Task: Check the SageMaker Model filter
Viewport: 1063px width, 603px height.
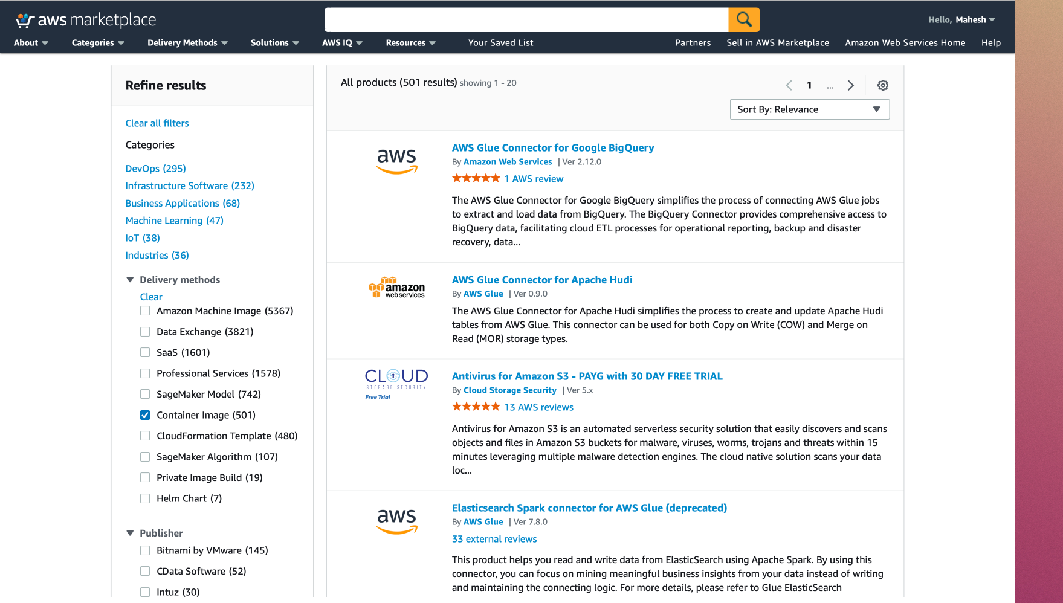Action: [x=145, y=394]
